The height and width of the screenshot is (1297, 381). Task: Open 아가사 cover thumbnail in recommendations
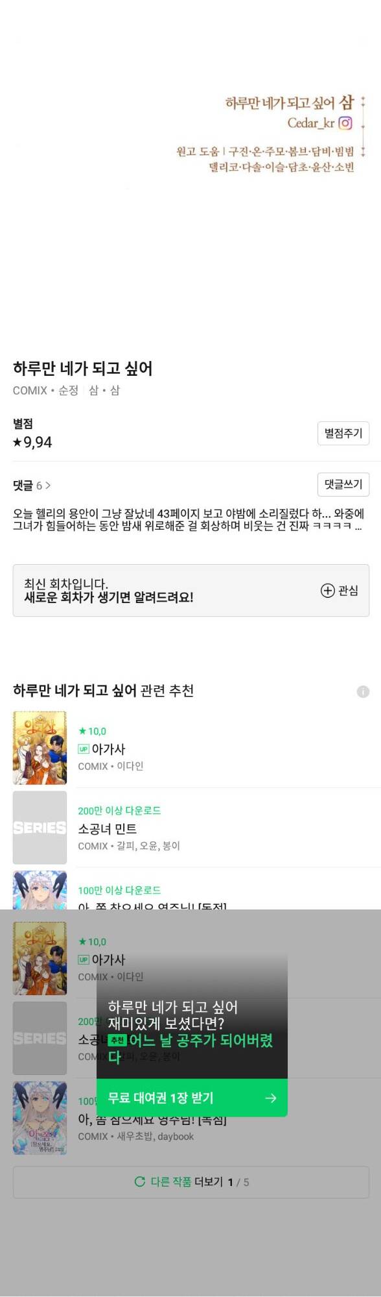40,748
